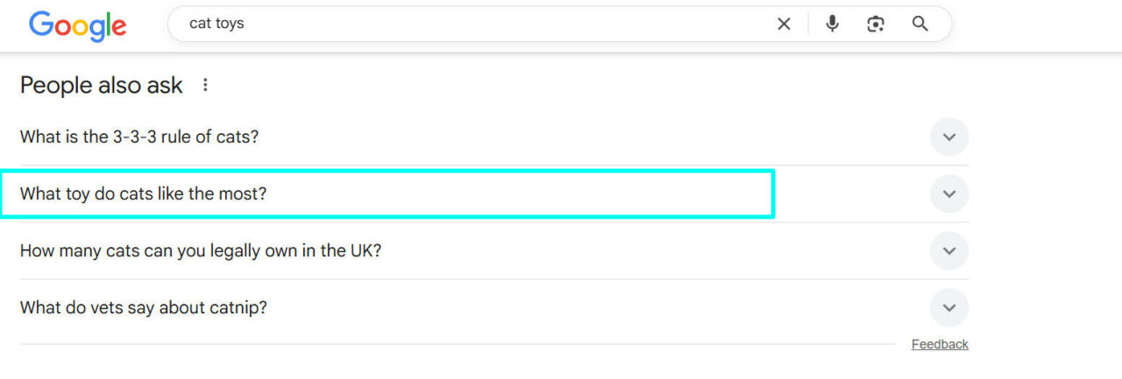
Task: Click the Feedback link
Action: [x=940, y=345]
